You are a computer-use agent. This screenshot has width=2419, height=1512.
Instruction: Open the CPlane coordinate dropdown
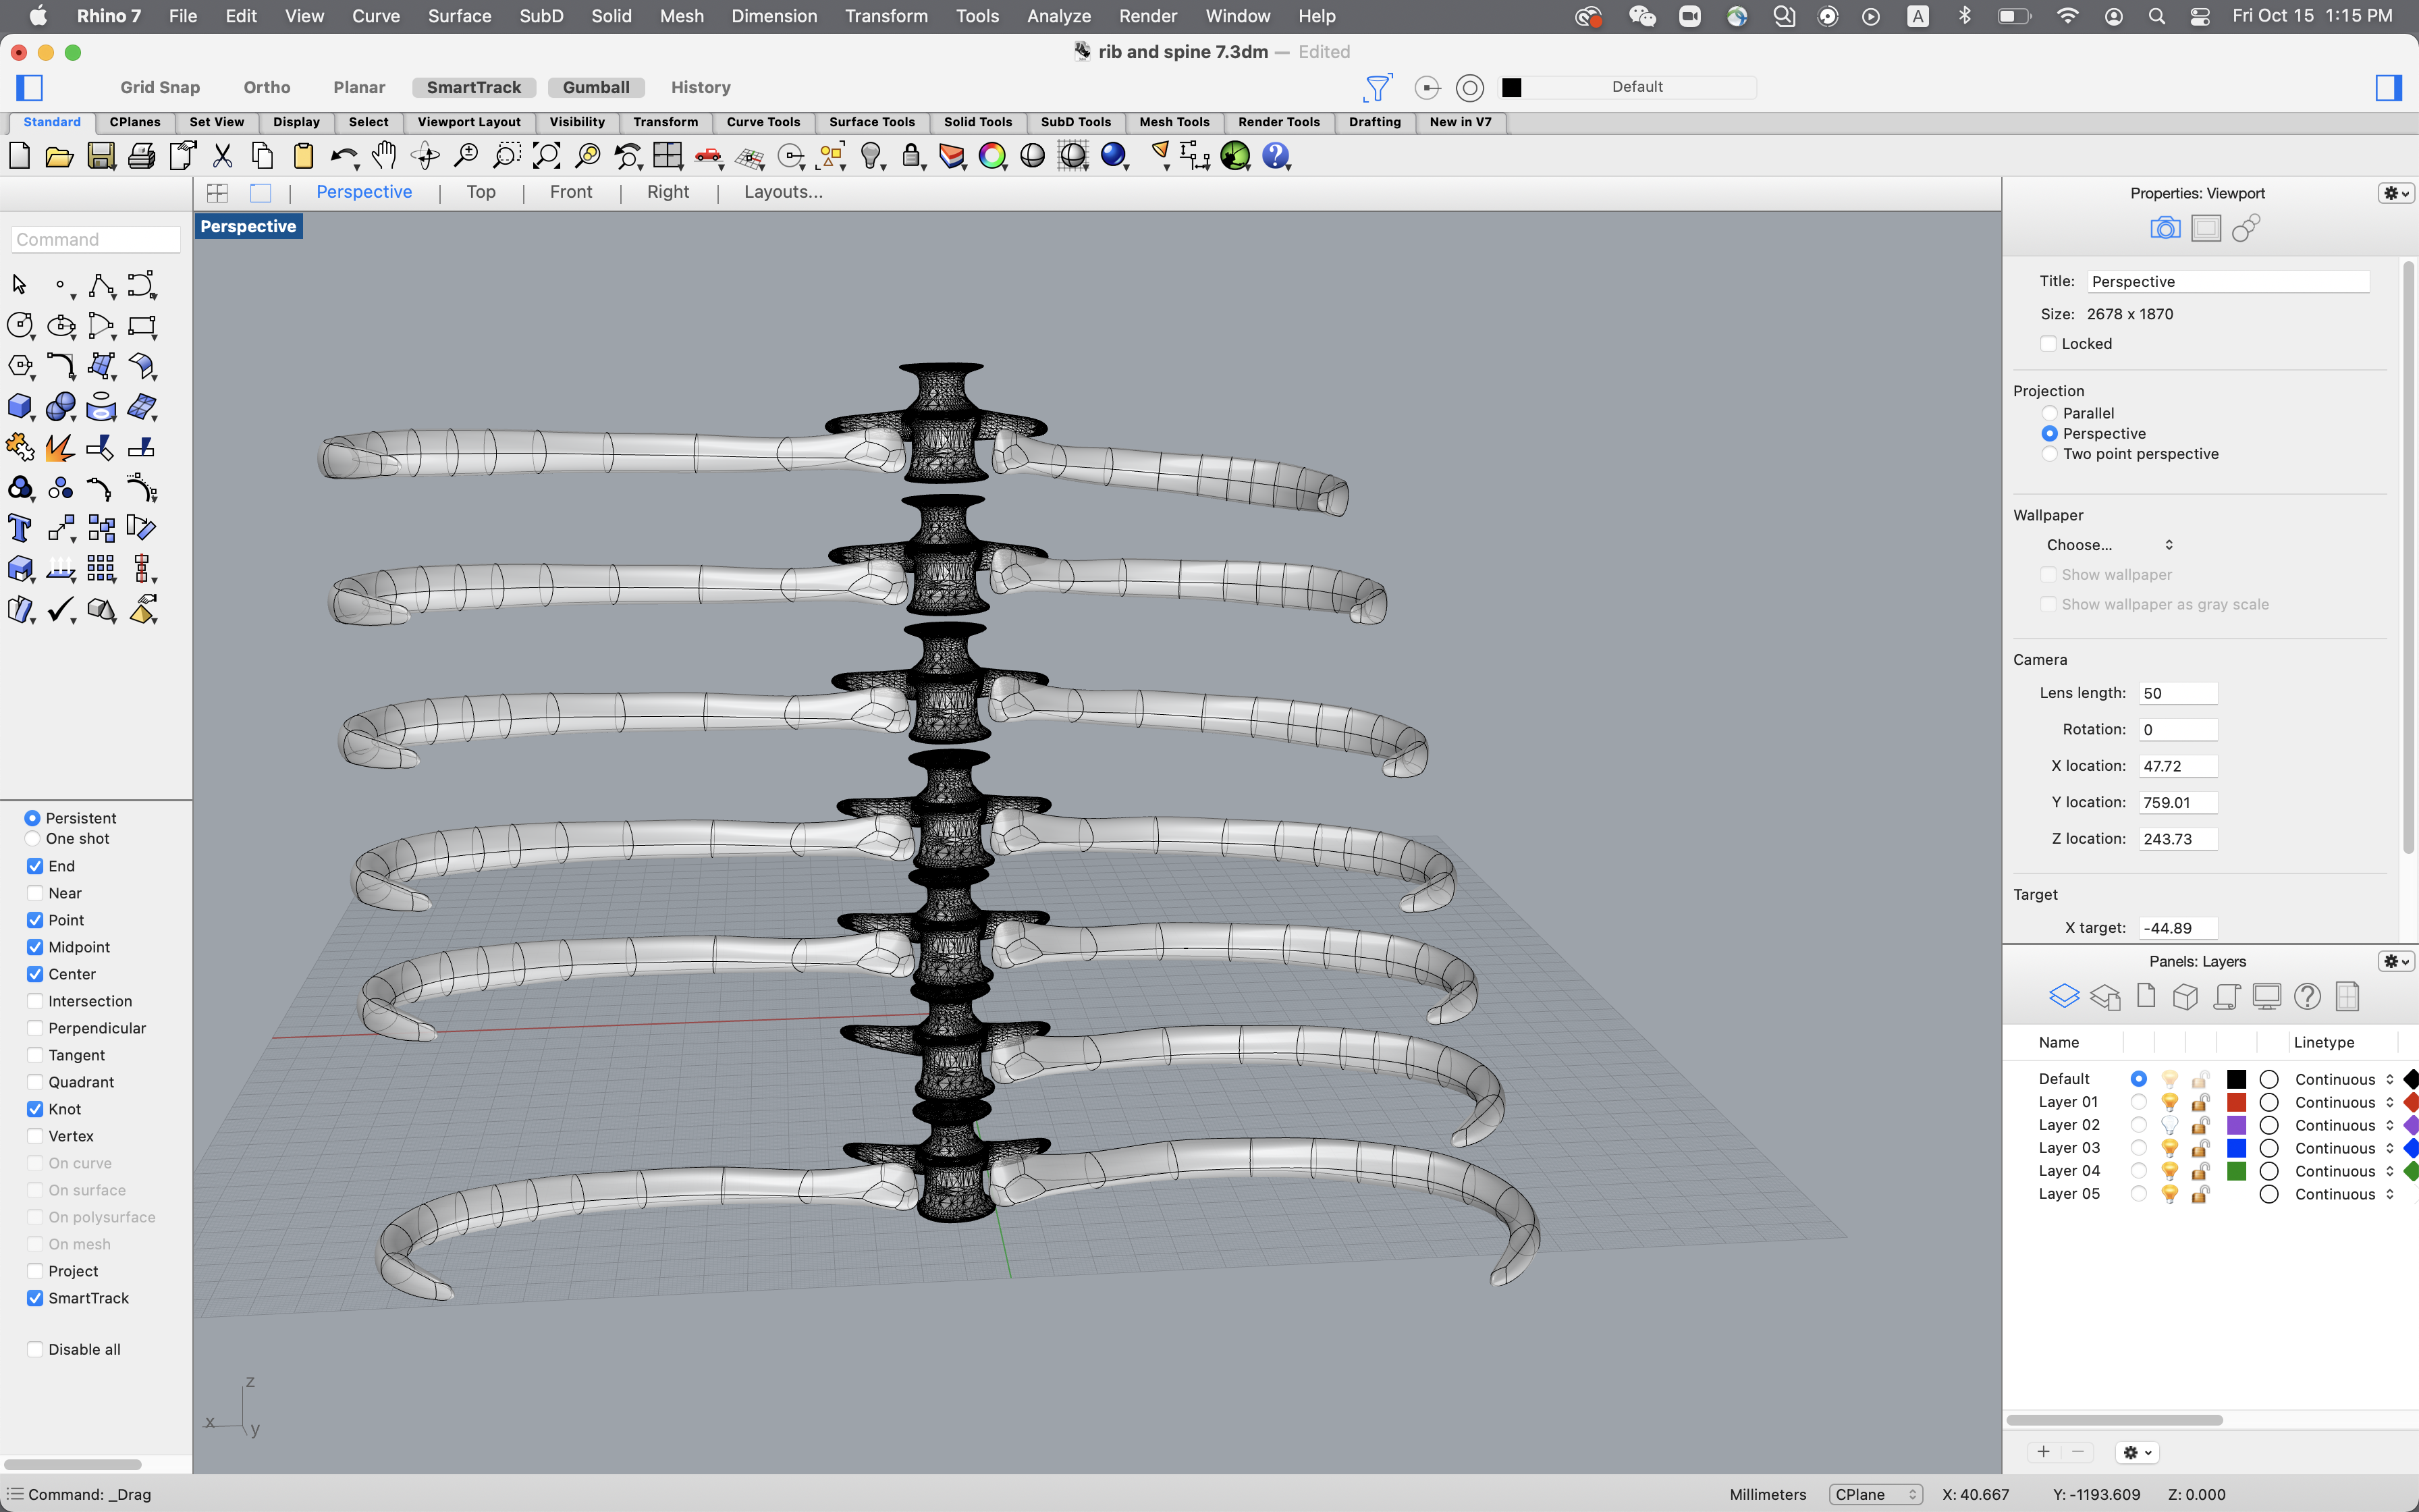[x=1876, y=1494]
